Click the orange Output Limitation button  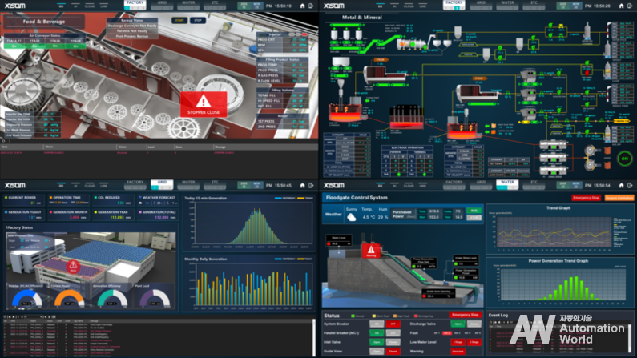tap(619, 197)
